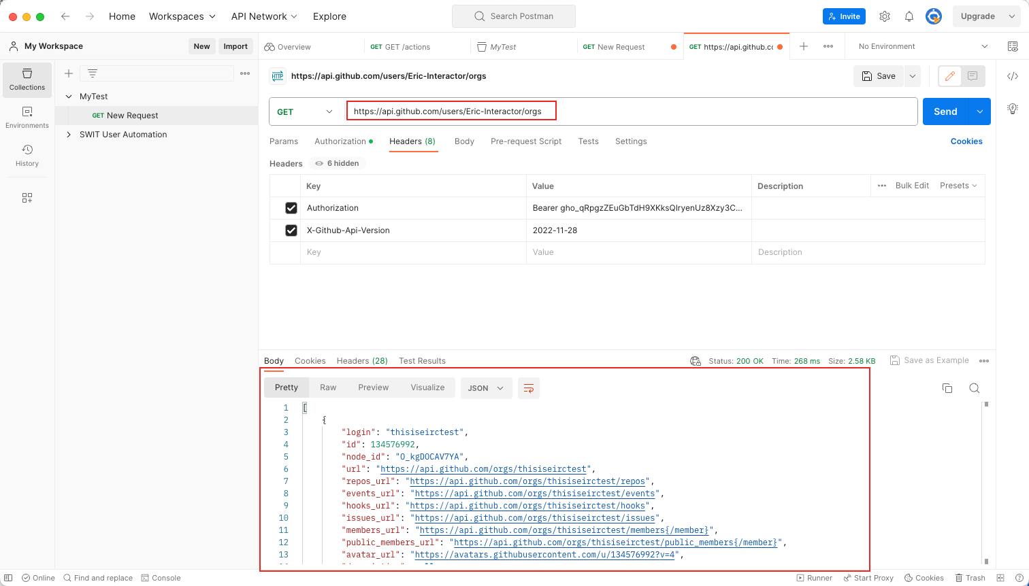The image size is (1029, 586).
Task: Uncheck the Authorization header checkbox
Action: (291, 208)
